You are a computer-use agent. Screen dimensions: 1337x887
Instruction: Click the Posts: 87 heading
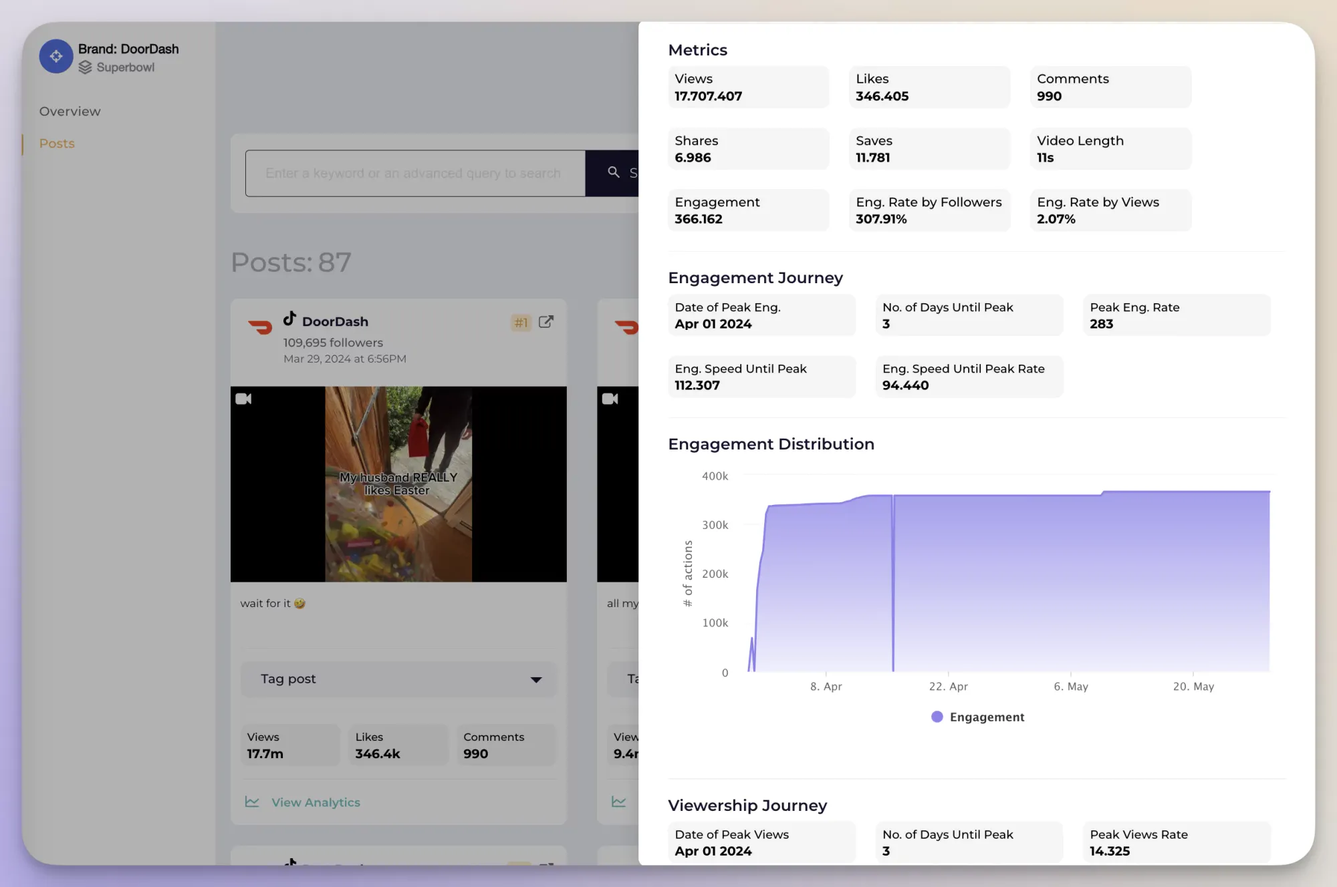coord(291,262)
